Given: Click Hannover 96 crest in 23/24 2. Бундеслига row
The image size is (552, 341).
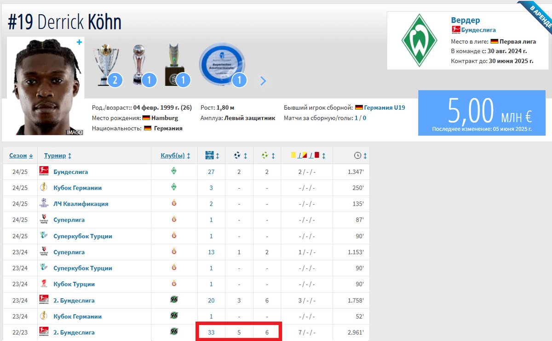Looking at the screenshot, I should (174, 300).
